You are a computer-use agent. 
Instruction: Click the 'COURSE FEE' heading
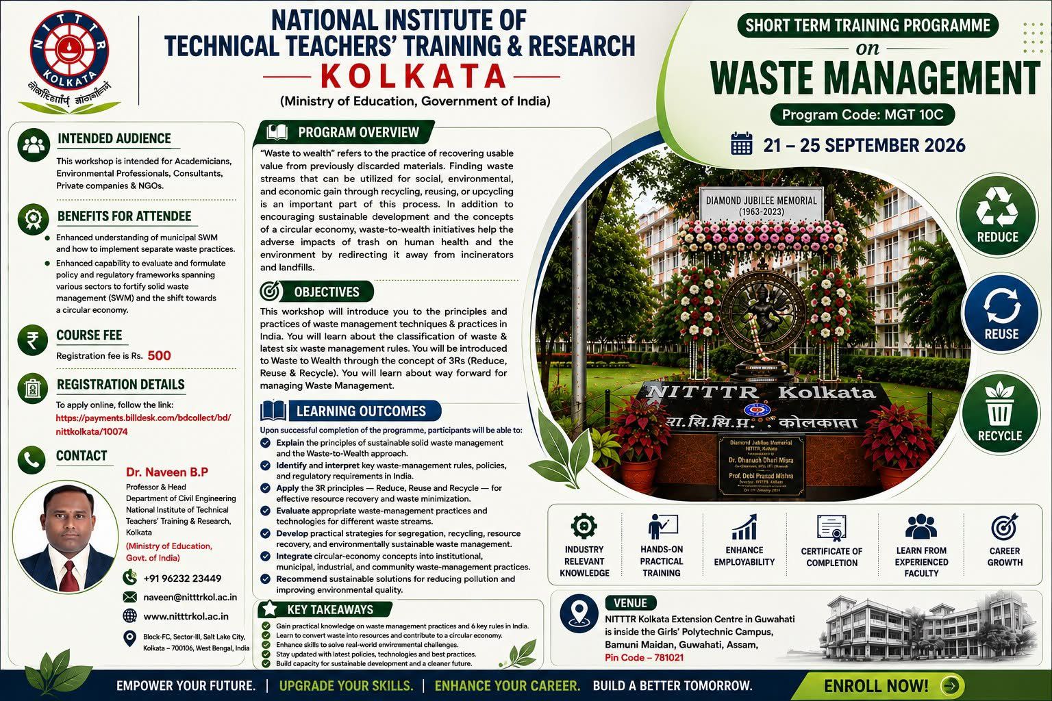pyautogui.click(x=89, y=335)
